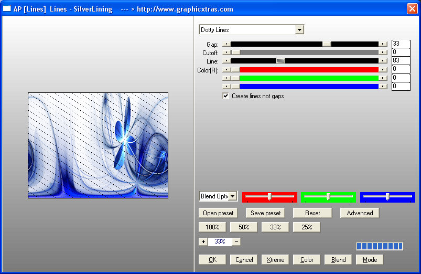The width and height of the screenshot is (421, 274).
Task: Click the Open preset button
Action: [218, 213]
